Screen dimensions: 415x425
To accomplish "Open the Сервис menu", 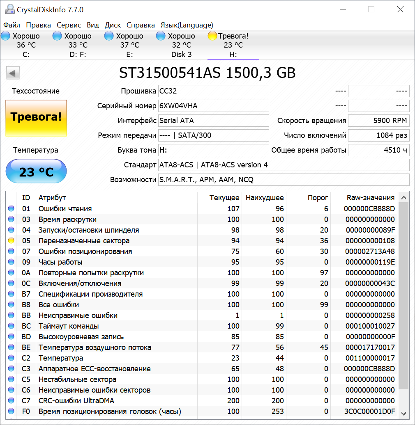I will coord(69,25).
